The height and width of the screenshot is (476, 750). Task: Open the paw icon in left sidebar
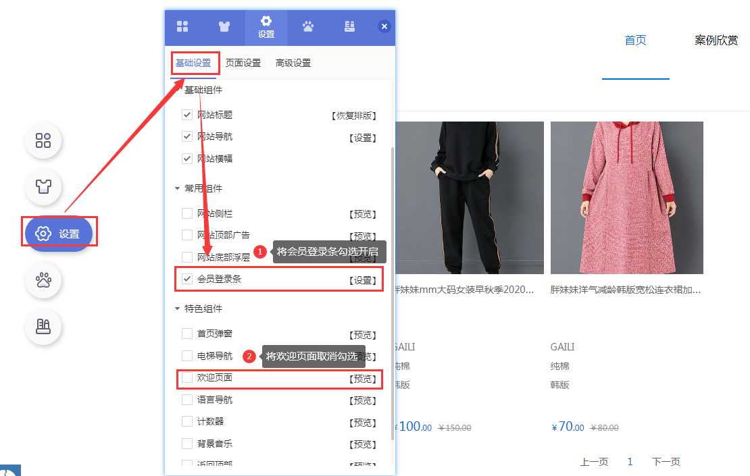tap(43, 280)
